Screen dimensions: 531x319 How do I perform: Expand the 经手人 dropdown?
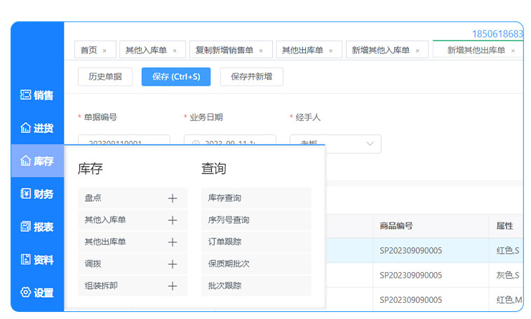[x=370, y=144]
